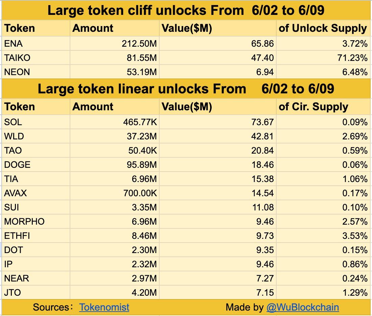Click the SOL value 73.67 cell
Image resolution: width=372 pixels, height=316 pixels.
(217, 122)
